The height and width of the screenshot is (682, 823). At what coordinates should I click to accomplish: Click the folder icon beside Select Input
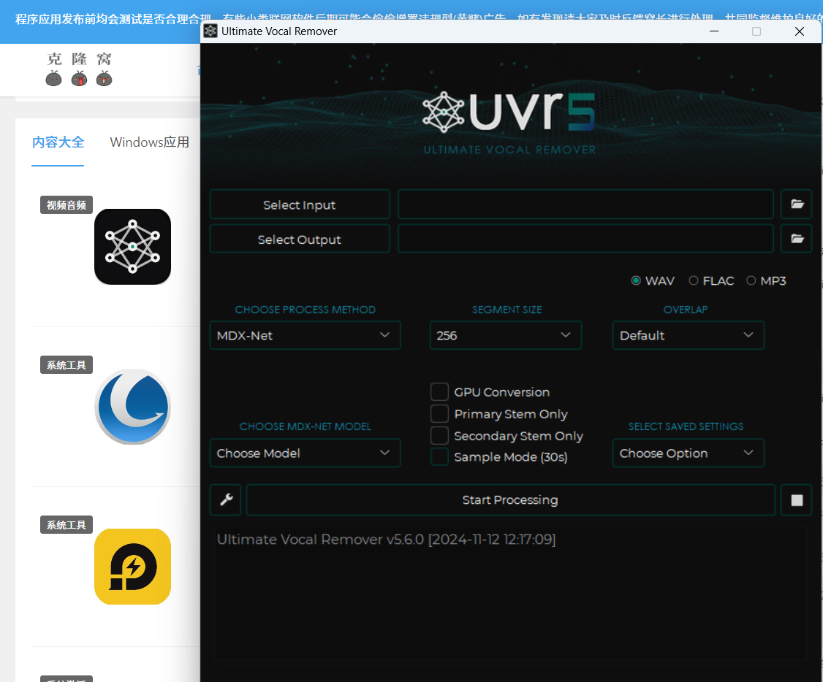coord(797,204)
